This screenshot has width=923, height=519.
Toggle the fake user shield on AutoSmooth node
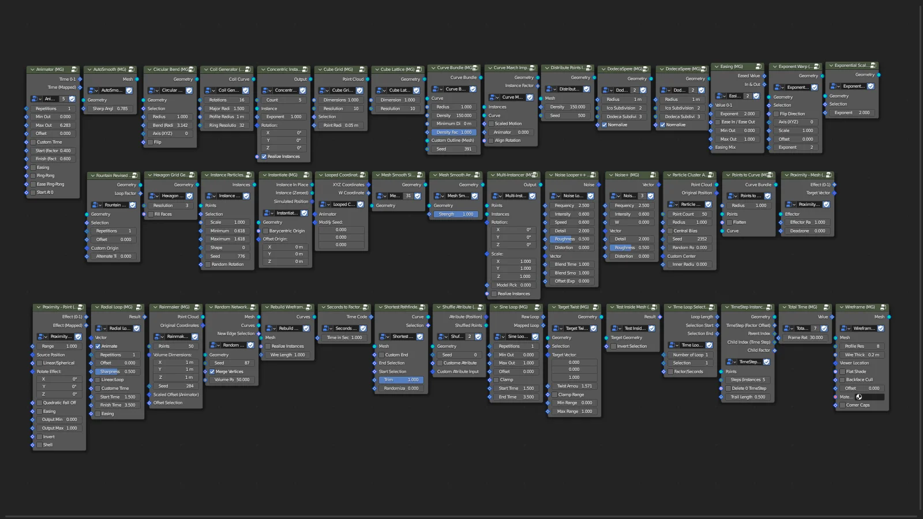click(x=129, y=91)
